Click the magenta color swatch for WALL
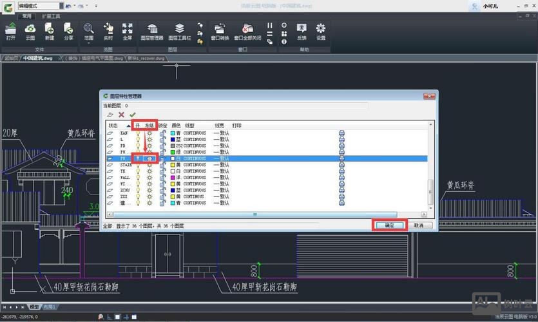Screen dimensions: 538x322 tap(173, 178)
